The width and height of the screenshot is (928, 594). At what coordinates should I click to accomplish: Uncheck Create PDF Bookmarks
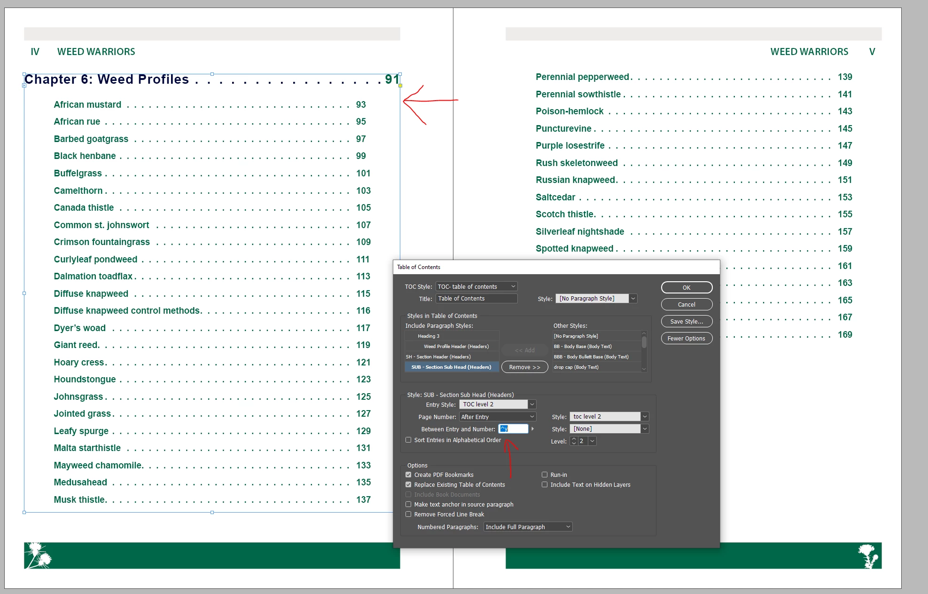click(x=408, y=475)
